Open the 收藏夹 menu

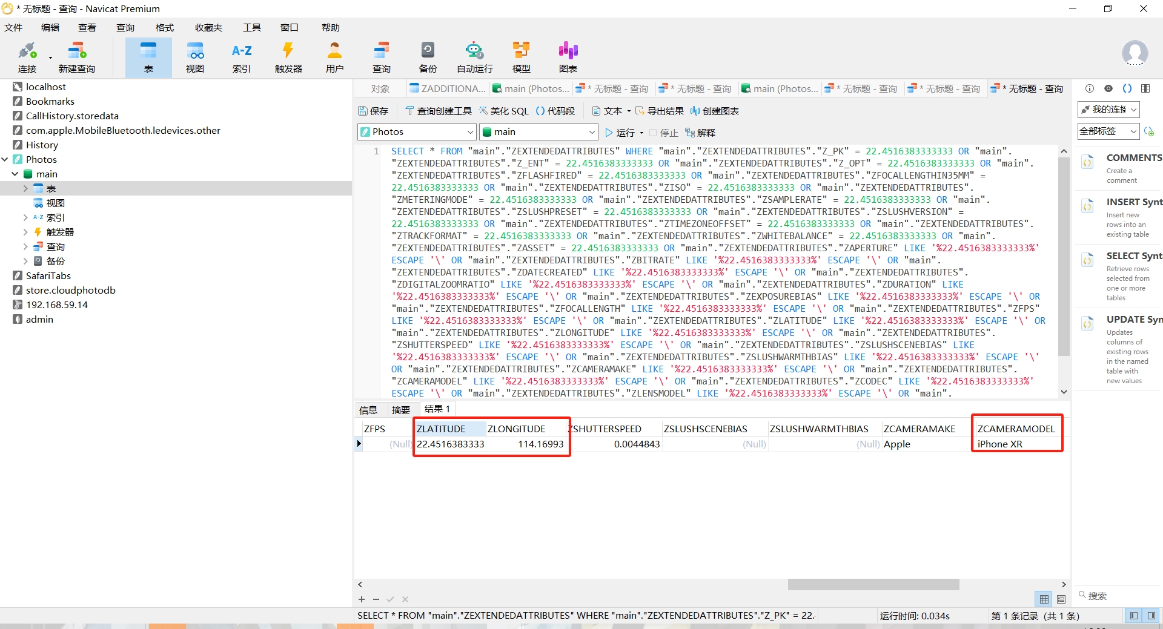pos(208,27)
